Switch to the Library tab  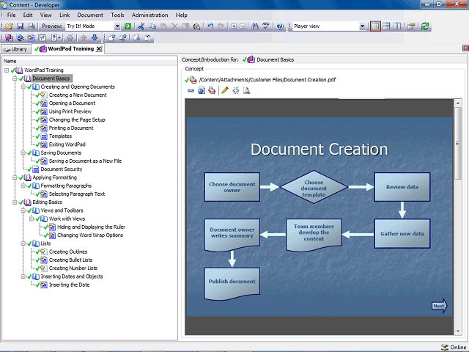pyautogui.click(x=15, y=49)
